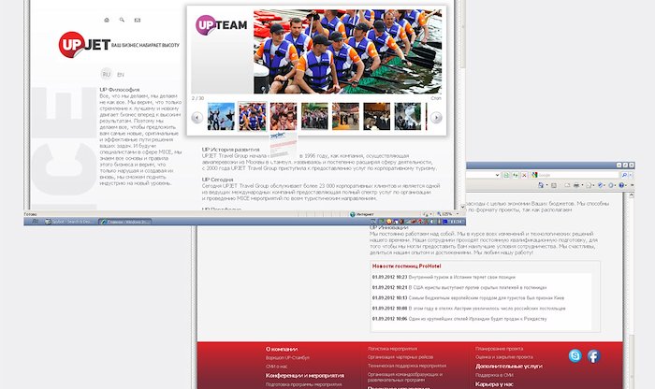Click the Print icon in rear browser toolbar
Image resolution: width=655 pixels, height=389 pixels.
(576, 185)
